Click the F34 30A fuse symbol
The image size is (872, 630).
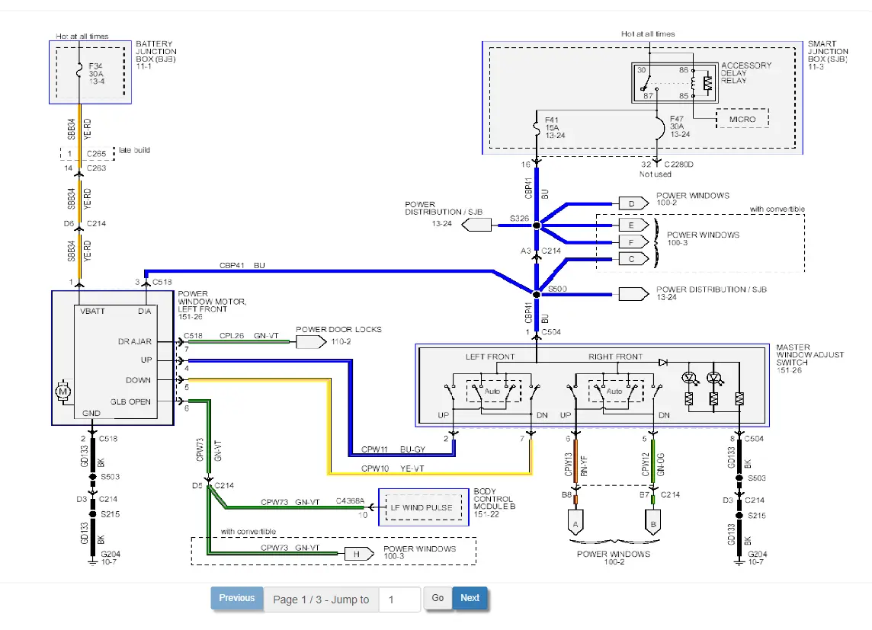(x=79, y=70)
